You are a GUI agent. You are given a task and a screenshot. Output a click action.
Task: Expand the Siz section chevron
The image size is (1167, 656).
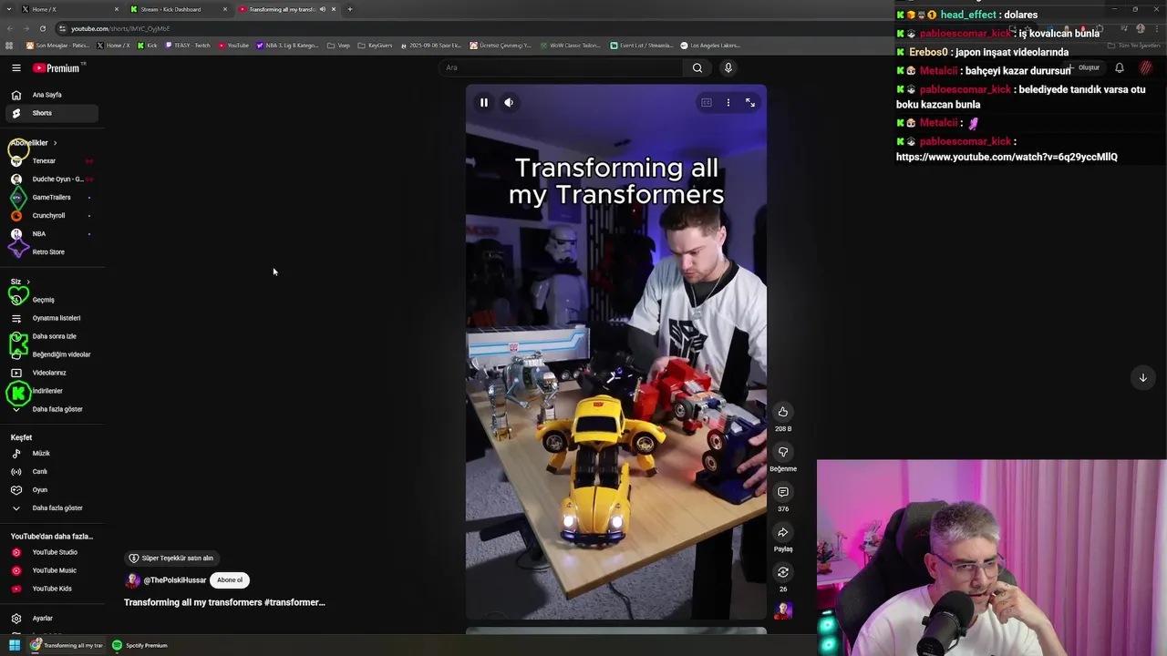pyautogui.click(x=28, y=282)
